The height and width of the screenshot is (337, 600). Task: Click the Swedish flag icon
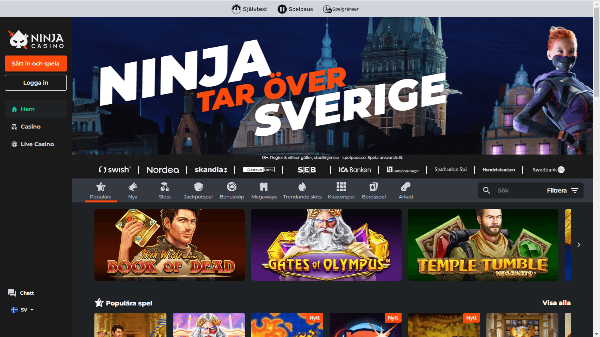click(14, 310)
